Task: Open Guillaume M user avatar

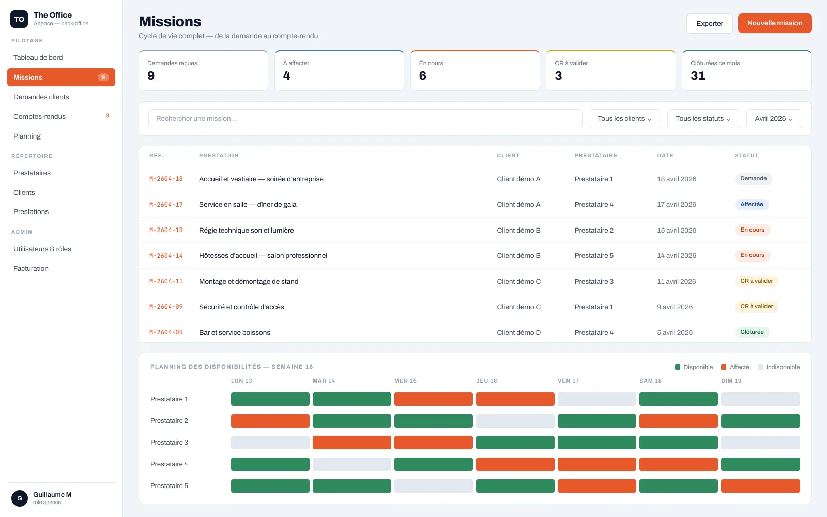Action: [x=20, y=498]
